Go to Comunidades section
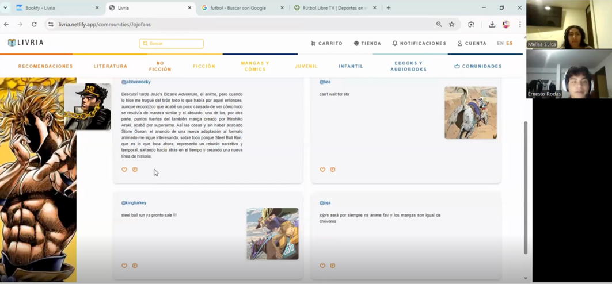The height and width of the screenshot is (284, 612). click(x=478, y=66)
